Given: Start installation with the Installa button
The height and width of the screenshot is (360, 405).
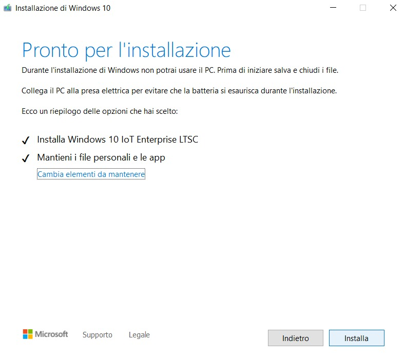Looking at the screenshot, I should point(356,338).
